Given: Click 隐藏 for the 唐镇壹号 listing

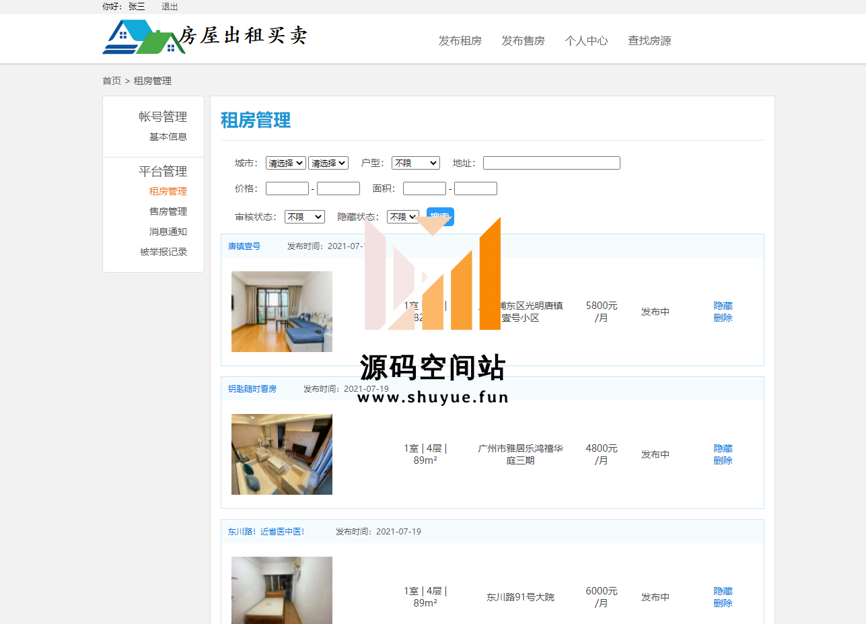Looking at the screenshot, I should (723, 306).
